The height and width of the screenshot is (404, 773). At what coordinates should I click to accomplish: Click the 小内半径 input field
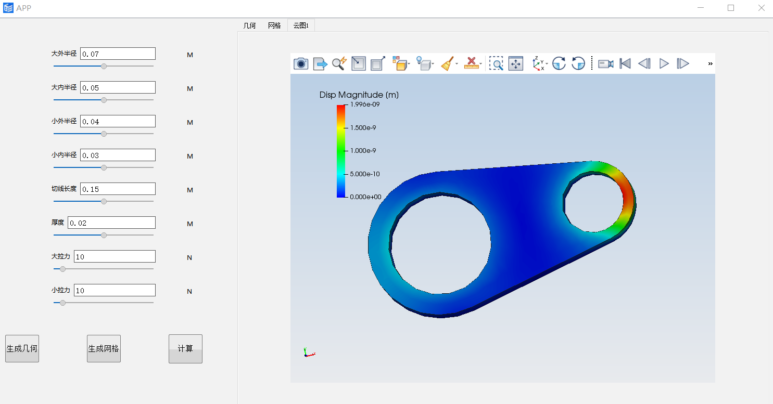coord(118,155)
